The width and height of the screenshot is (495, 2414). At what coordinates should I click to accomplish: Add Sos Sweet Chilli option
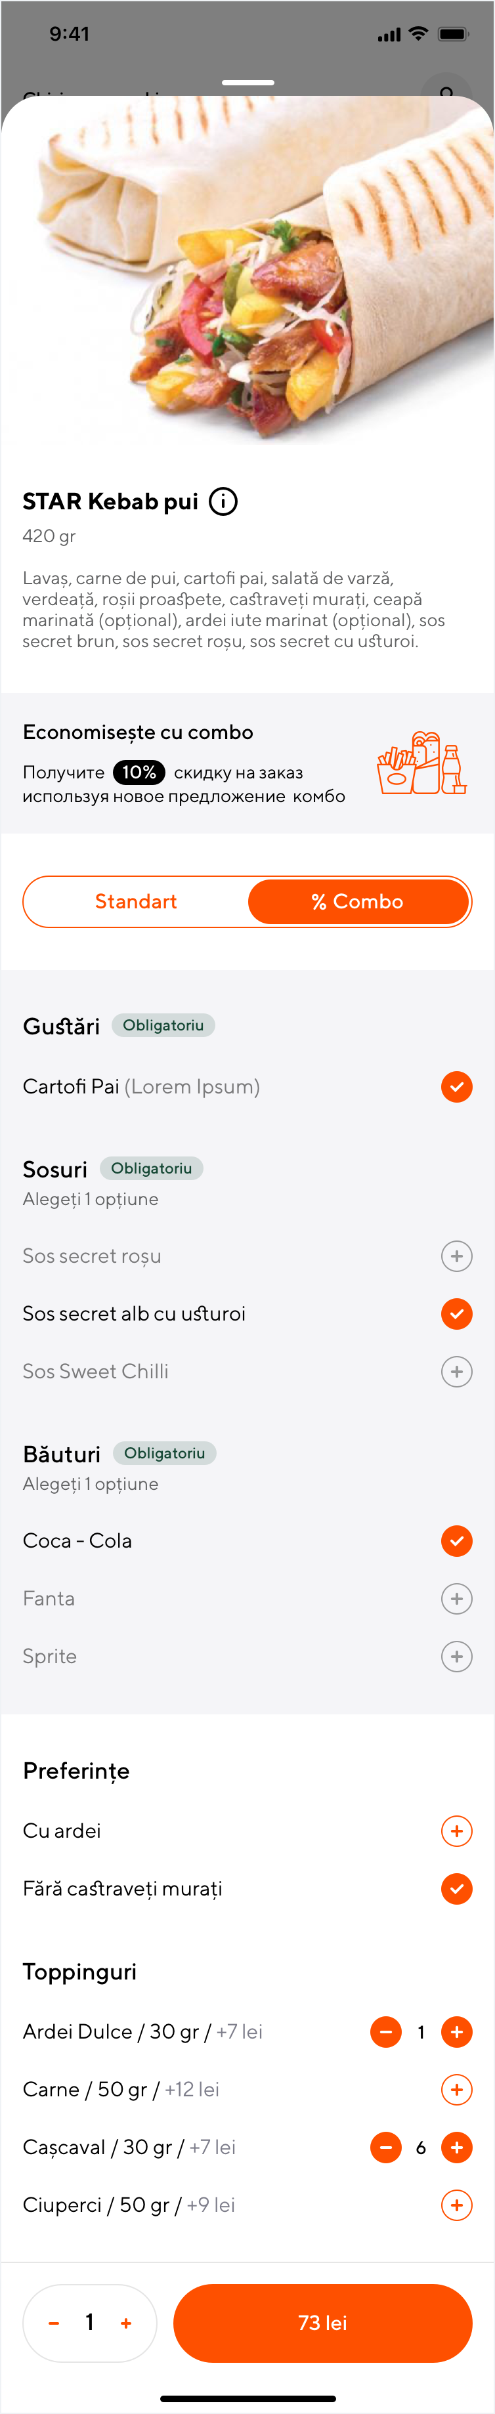(456, 1371)
